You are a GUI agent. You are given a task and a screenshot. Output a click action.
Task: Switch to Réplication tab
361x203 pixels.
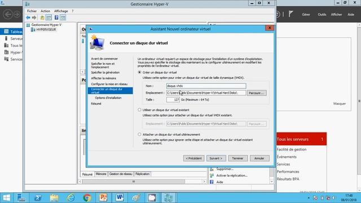click(142, 174)
